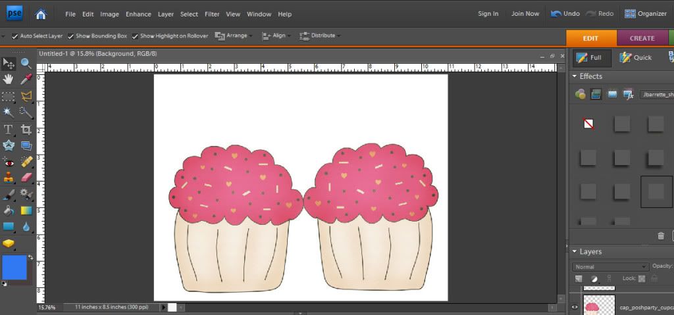
Task: Open the Filter menu
Action: (212, 14)
